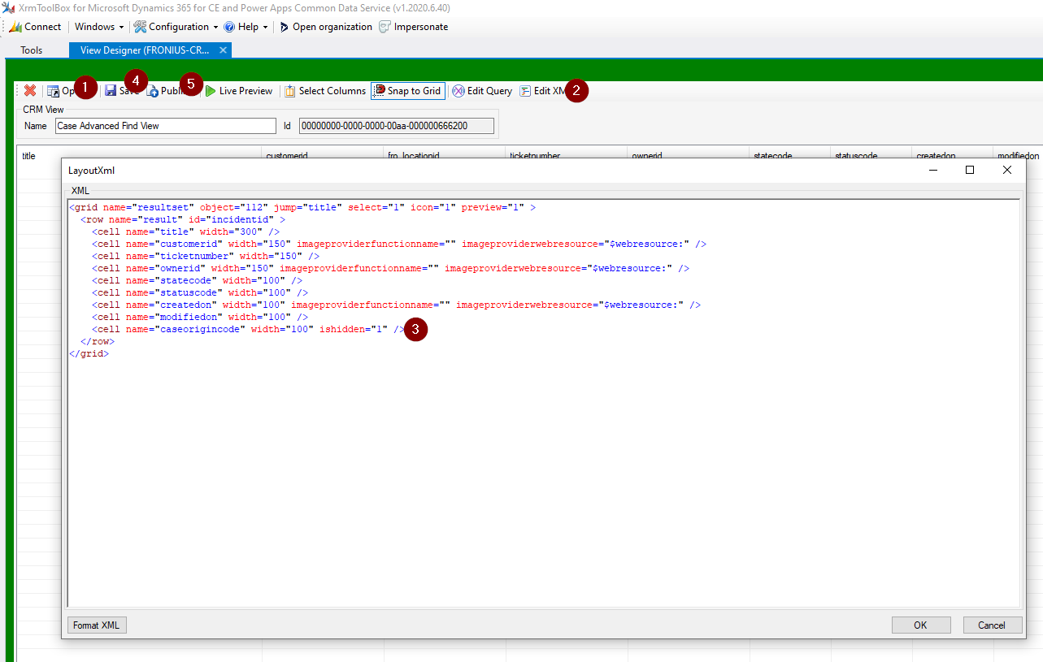Click the cell name="ownerid" XML line
This screenshot has height=662, width=1043.
coord(390,268)
